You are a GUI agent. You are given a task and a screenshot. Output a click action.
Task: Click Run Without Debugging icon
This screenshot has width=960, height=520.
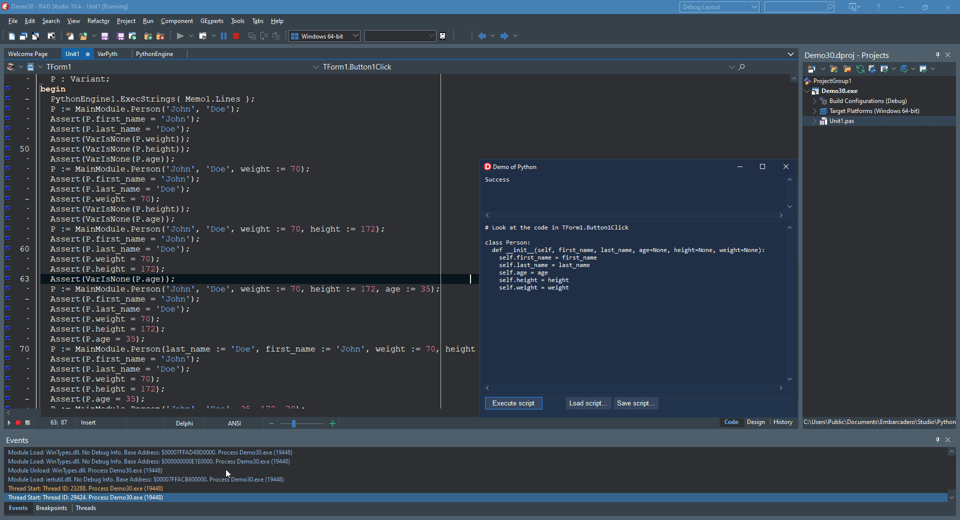(x=202, y=36)
